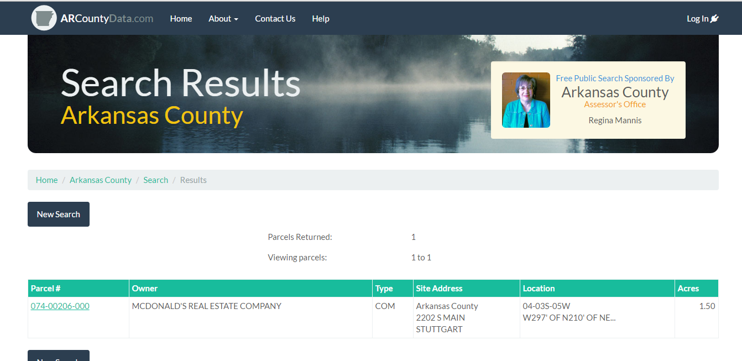
Task: Click the assessor's photo in the sponsor box
Action: tap(525, 100)
